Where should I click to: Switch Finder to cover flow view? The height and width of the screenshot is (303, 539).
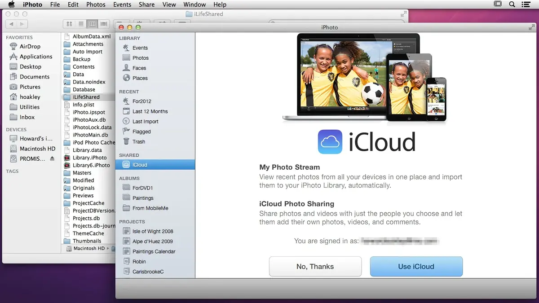coord(103,24)
